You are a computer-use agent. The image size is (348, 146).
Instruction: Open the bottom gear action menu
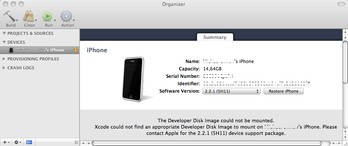point(17,142)
